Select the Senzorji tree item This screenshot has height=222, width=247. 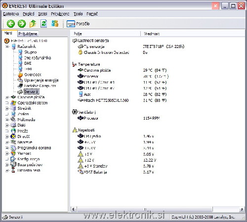(32, 91)
